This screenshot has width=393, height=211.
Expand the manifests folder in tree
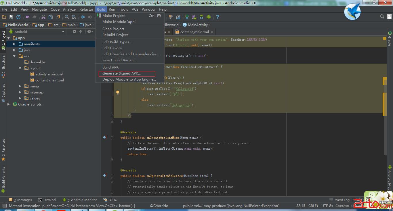(14, 44)
